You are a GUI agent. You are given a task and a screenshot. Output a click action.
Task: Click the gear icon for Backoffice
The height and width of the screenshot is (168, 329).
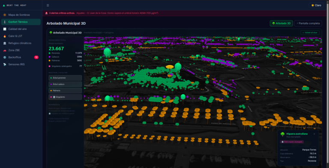5,57
